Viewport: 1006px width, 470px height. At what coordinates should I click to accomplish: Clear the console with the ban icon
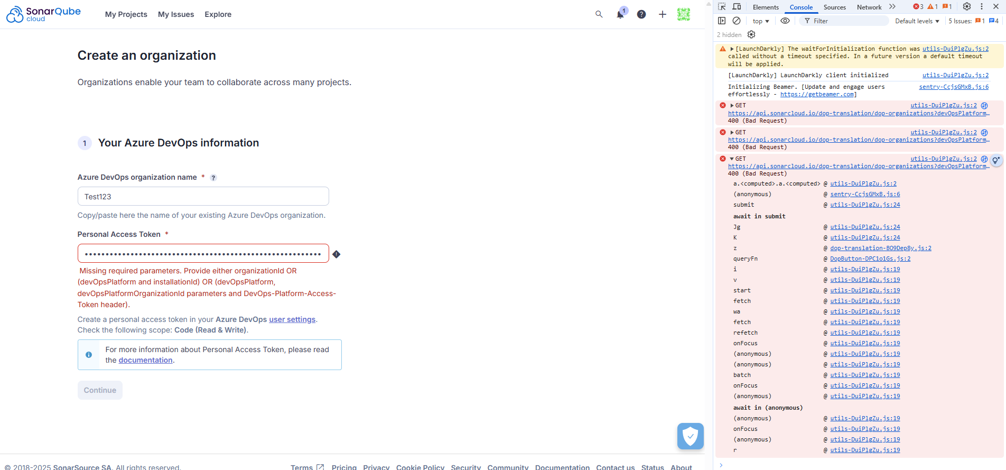click(737, 21)
